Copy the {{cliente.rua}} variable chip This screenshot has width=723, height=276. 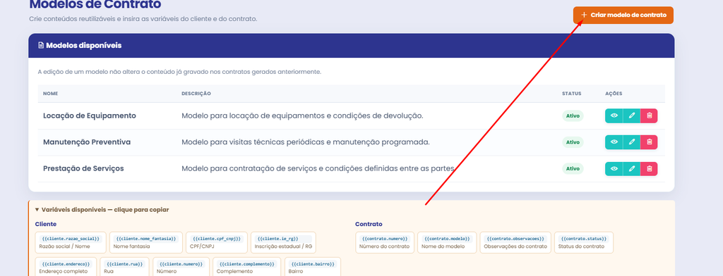[x=124, y=267]
